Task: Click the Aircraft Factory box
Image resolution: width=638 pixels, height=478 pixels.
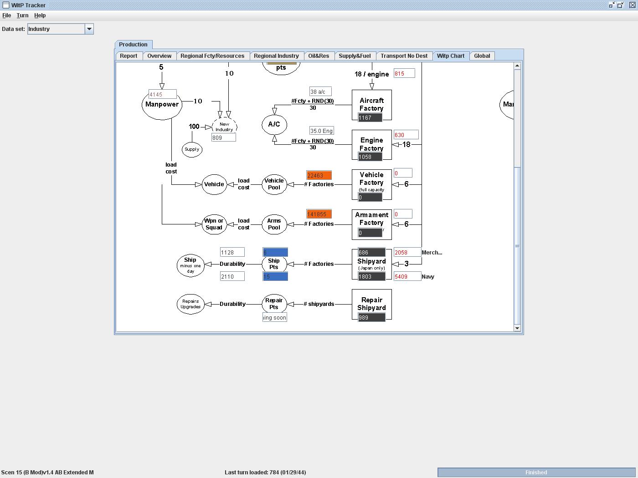Action: tap(371, 105)
